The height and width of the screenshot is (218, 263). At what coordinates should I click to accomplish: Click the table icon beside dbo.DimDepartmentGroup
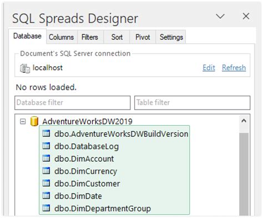coord(46,208)
